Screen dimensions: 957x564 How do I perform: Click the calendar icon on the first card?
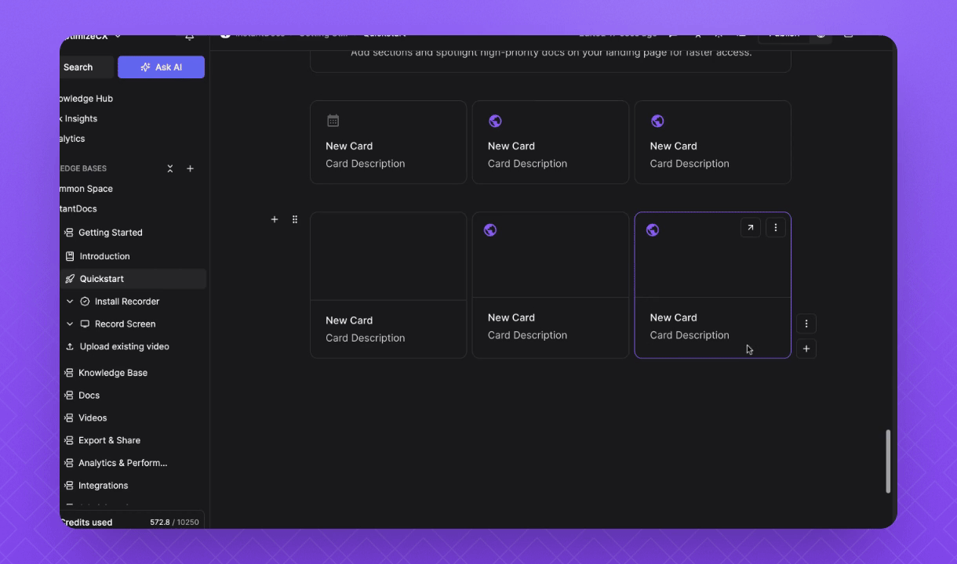[333, 121]
